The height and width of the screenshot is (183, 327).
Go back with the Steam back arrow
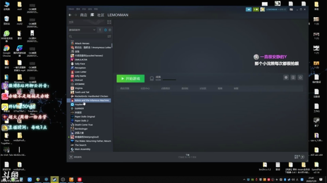pos(70,15)
